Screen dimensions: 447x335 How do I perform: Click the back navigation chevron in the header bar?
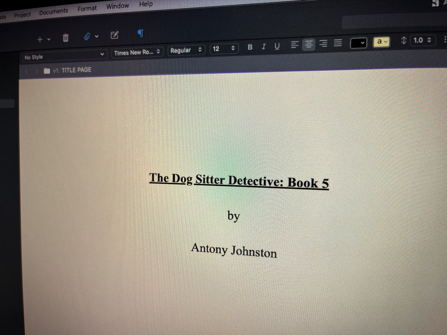(26, 70)
